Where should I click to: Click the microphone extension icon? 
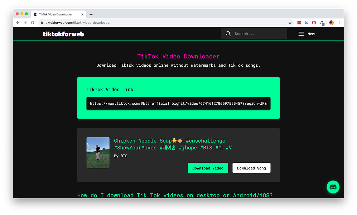322,23
